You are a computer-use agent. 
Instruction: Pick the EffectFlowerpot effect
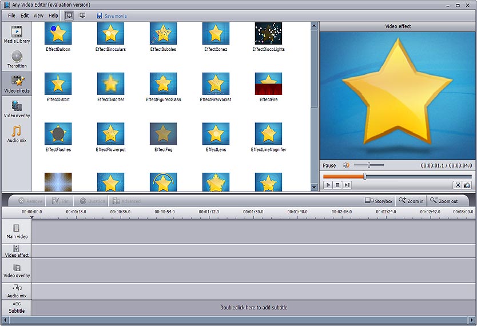point(111,134)
